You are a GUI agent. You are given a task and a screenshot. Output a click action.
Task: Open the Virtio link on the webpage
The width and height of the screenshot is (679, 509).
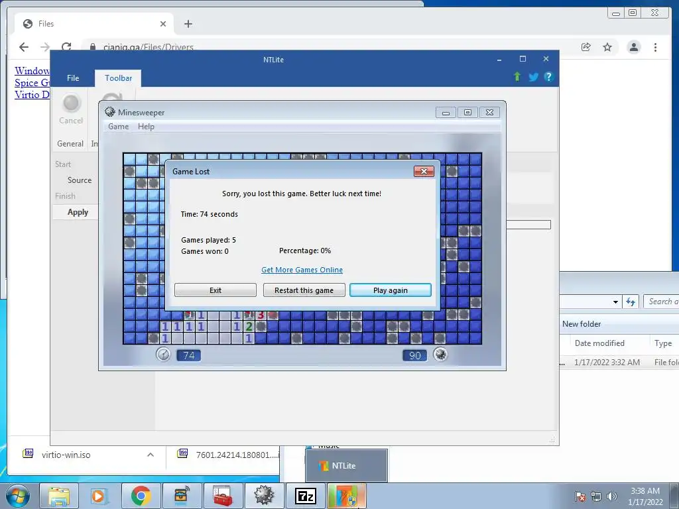click(x=32, y=94)
